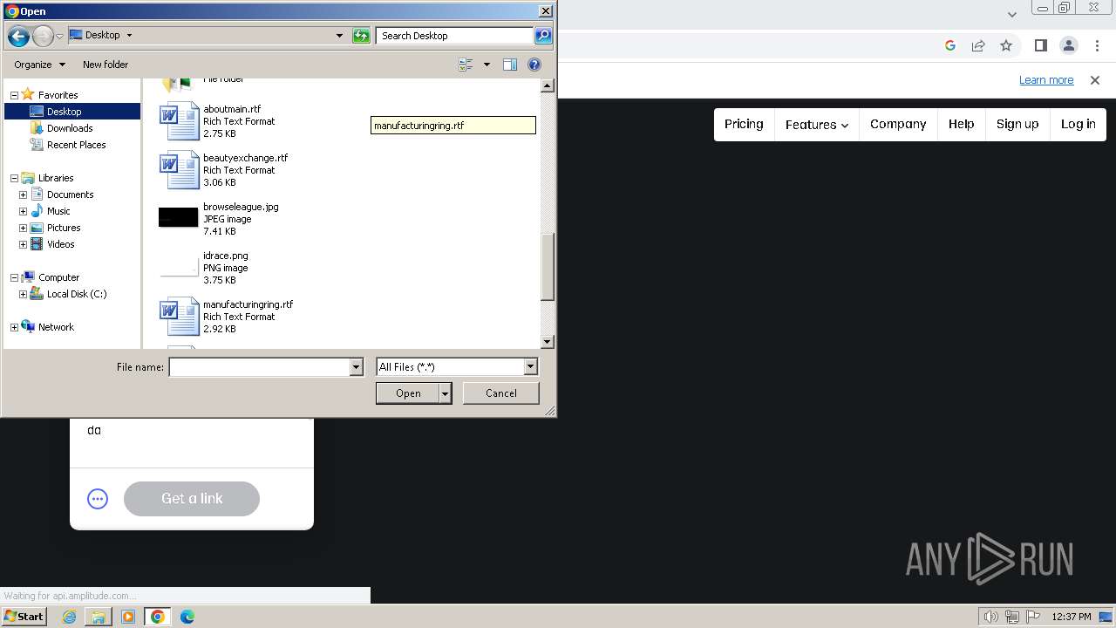Open the views options dropdown arrow

(x=487, y=65)
